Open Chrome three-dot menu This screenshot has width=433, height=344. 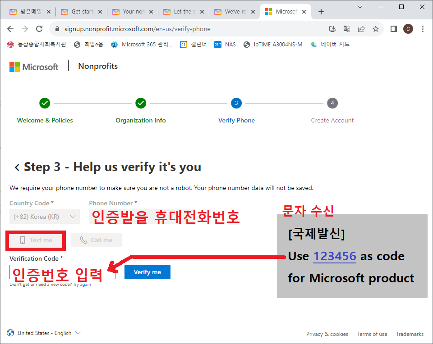pyautogui.click(x=423, y=29)
